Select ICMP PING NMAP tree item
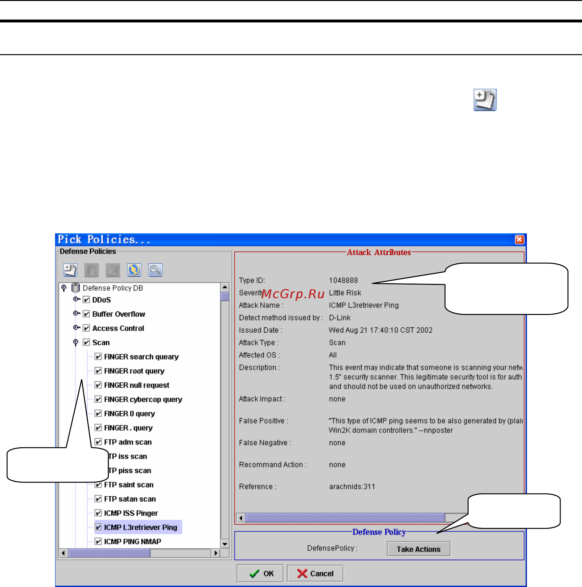The image size is (582, 587). (x=133, y=542)
